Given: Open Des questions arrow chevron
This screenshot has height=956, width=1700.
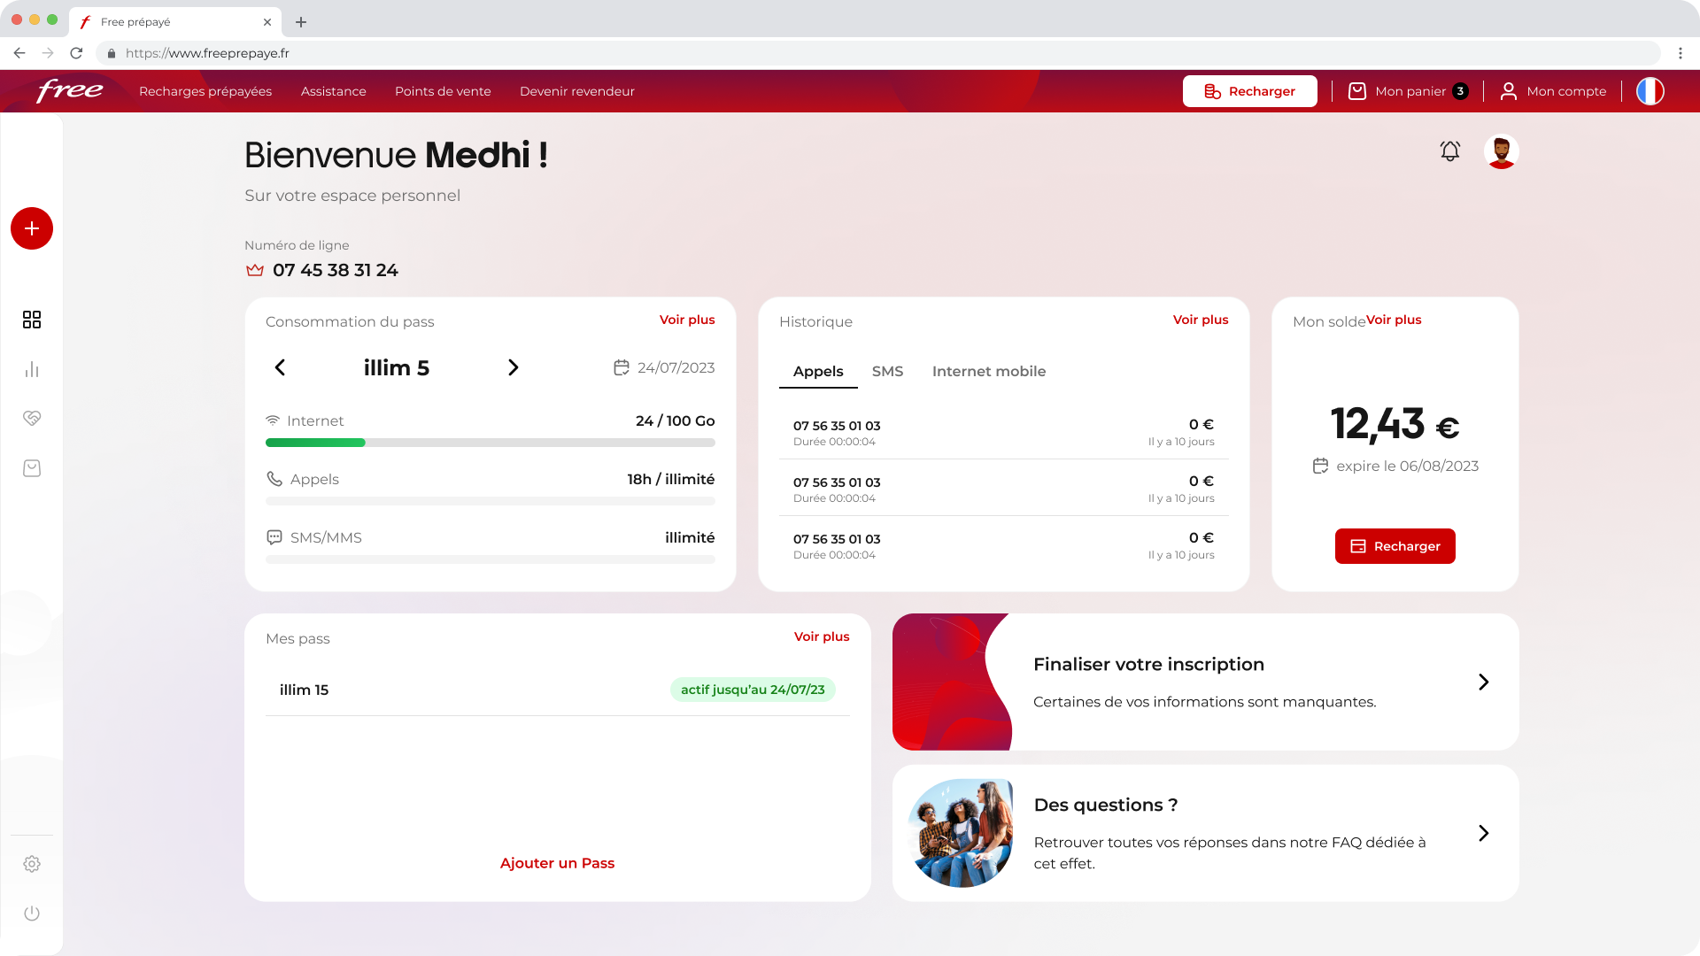Looking at the screenshot, I should tap(1484, 833).
